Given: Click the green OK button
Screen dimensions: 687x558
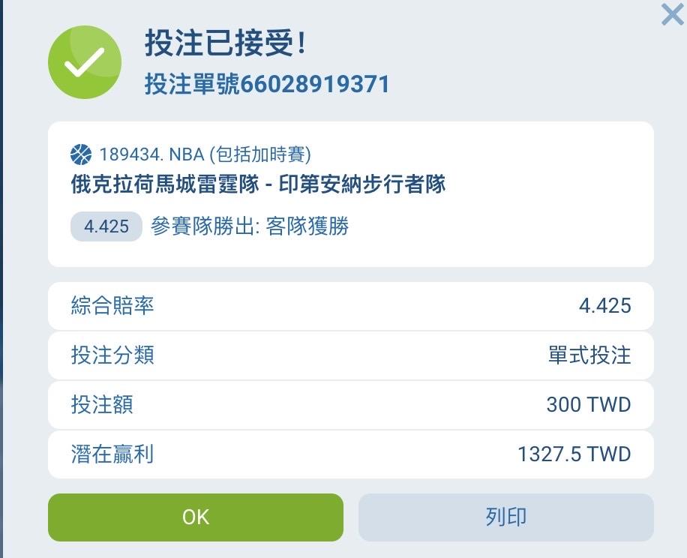Looking at the screenshot, I should click(x=196, y=517).
